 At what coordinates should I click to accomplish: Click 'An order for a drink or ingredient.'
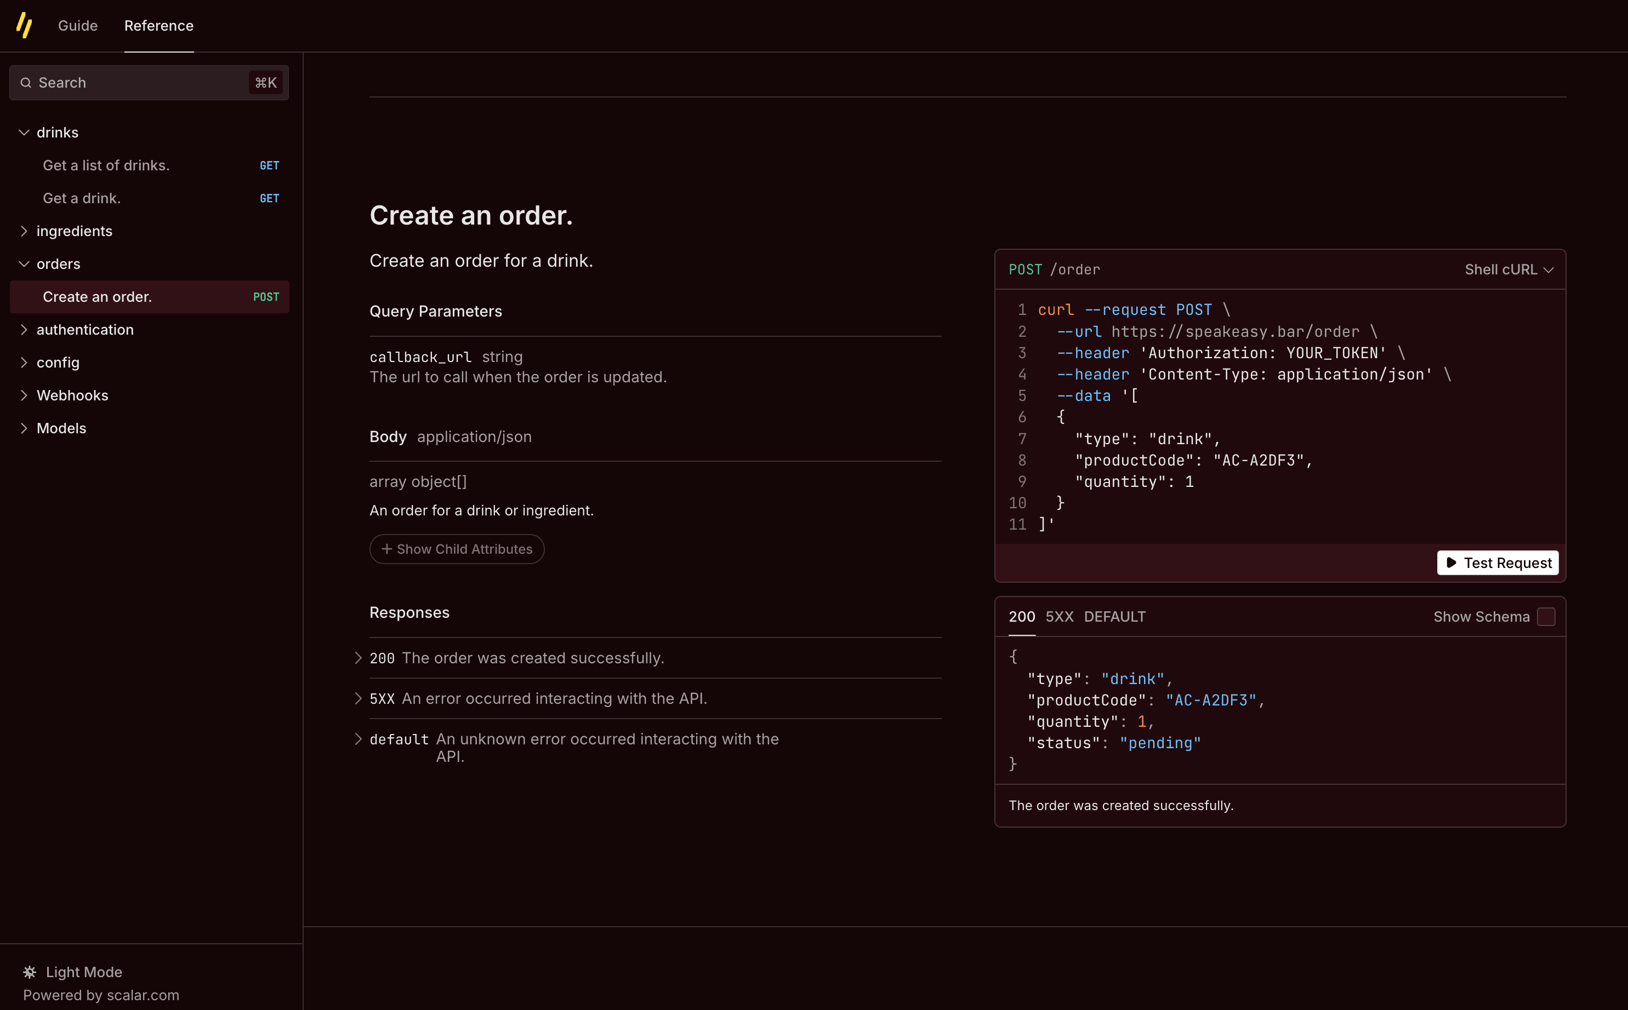[x=482, y=510]
